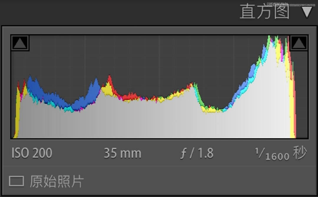Click the first blue peak in the shadows

click(32, 86)
